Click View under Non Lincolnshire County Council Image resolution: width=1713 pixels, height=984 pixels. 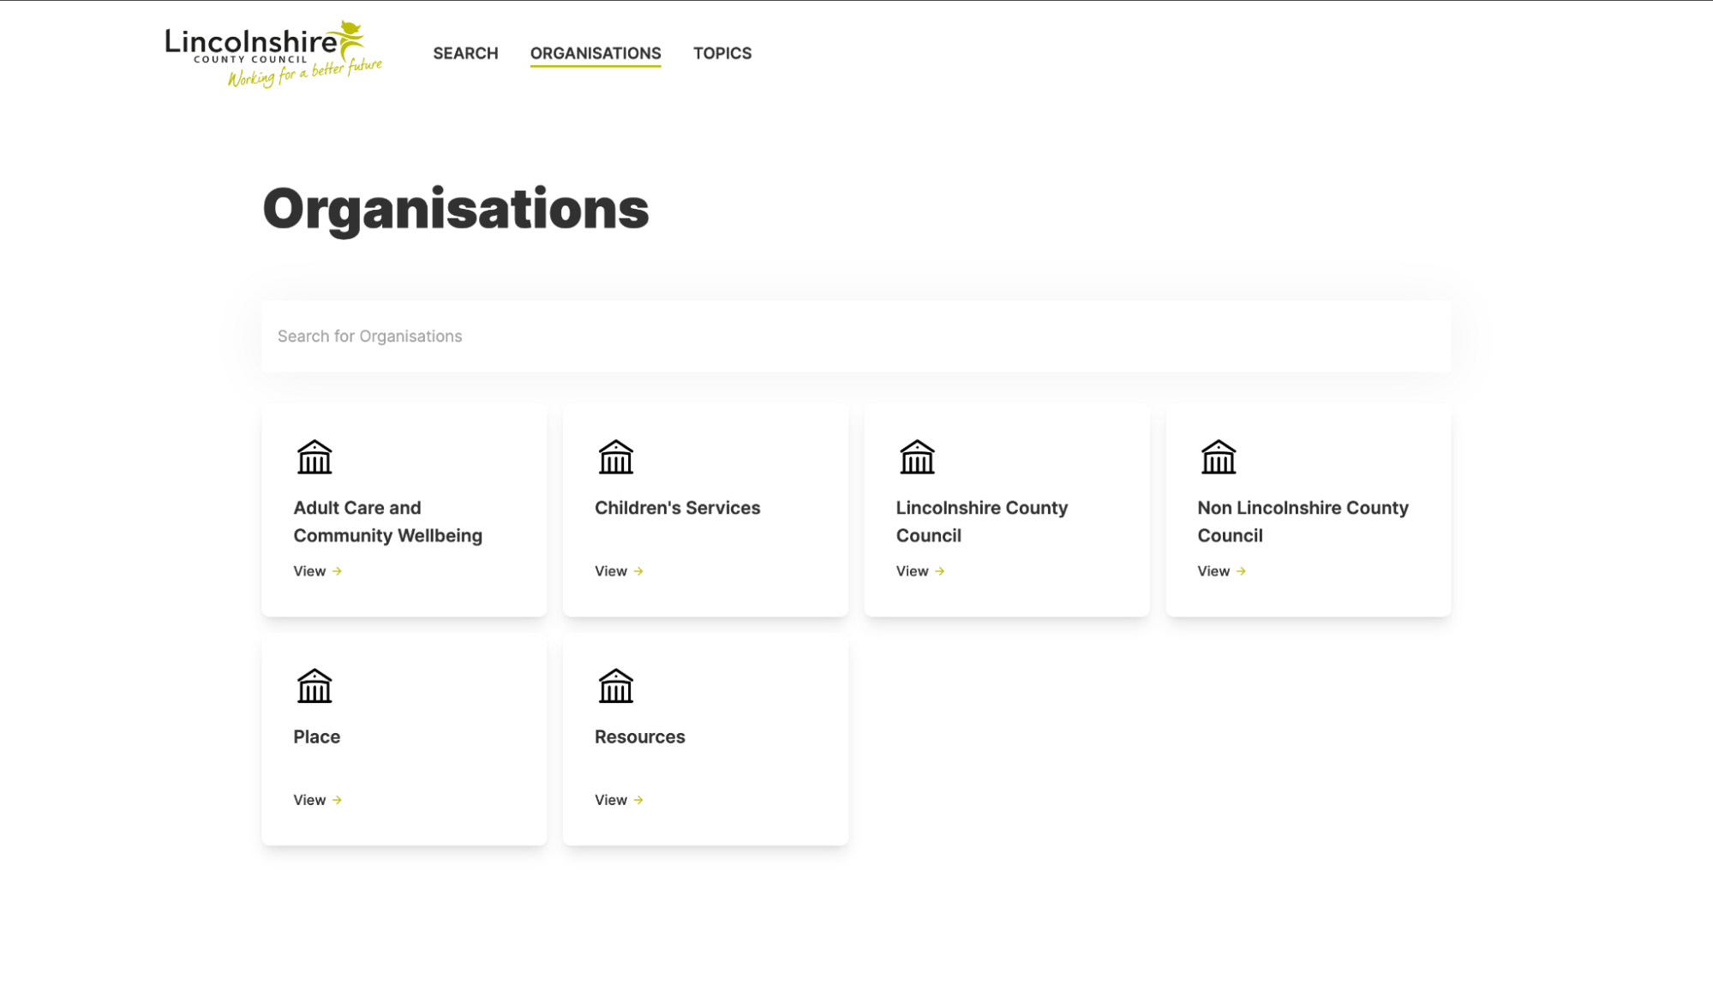[x=1221, y=571]
